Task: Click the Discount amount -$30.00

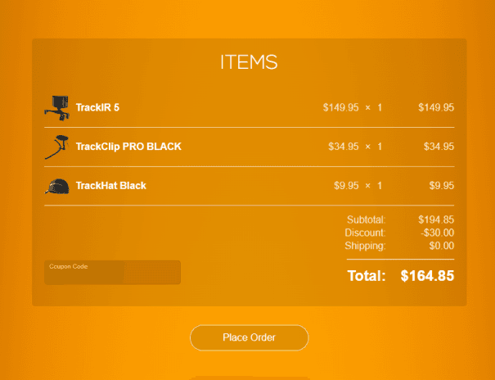Action: pyautogui.click(x=436, y=233)
